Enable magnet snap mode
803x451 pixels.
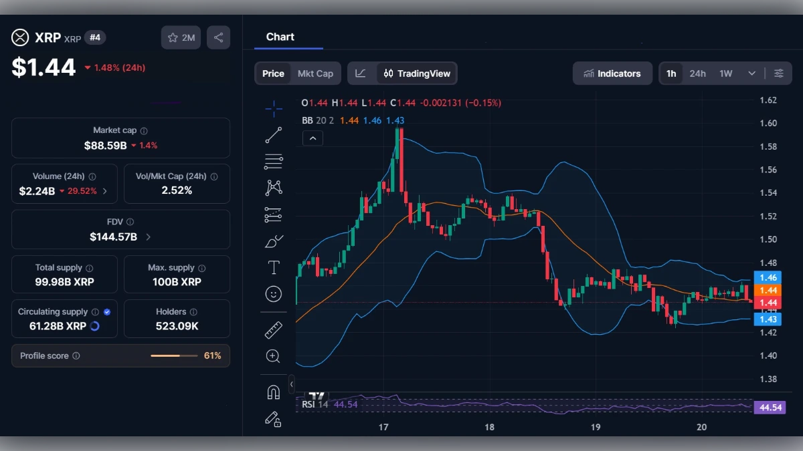tap(273, 392)
